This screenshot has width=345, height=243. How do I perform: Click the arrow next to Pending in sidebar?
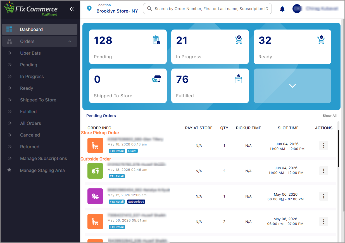pyautogui.click(x=10, y=65)
